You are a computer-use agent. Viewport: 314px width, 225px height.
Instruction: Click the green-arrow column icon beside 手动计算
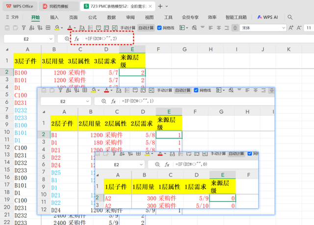pos(114,28)
